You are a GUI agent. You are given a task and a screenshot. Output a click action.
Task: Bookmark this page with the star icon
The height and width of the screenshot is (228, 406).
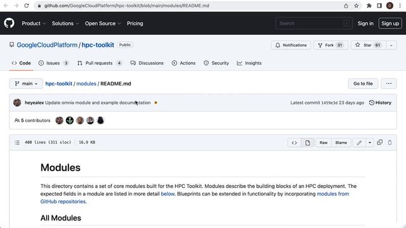point(357,6)
